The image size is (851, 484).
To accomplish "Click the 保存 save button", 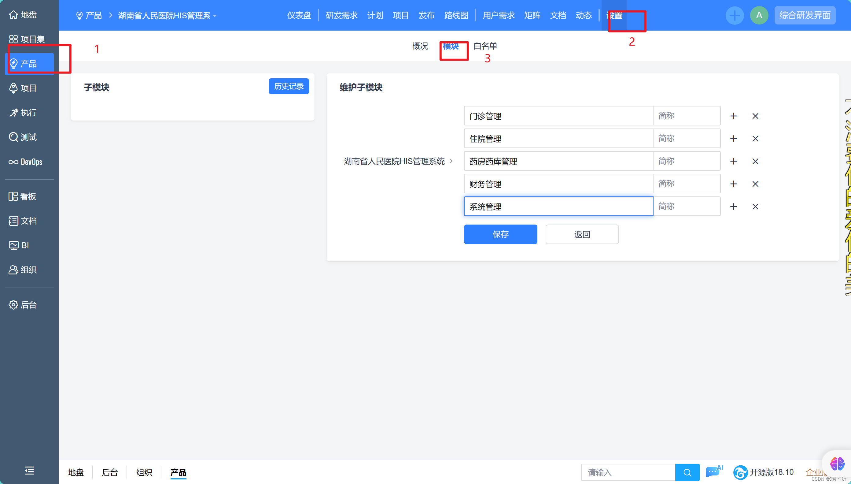I will (500, 234).
